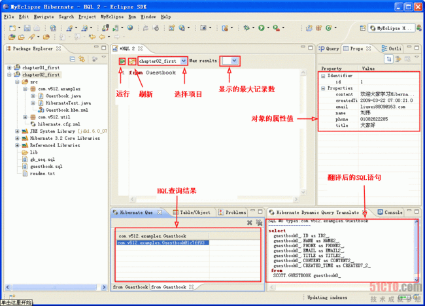Click Collapse All icon in Package Explorer
This screenshot has height=306, width=425.
click(x=73, y=59)
